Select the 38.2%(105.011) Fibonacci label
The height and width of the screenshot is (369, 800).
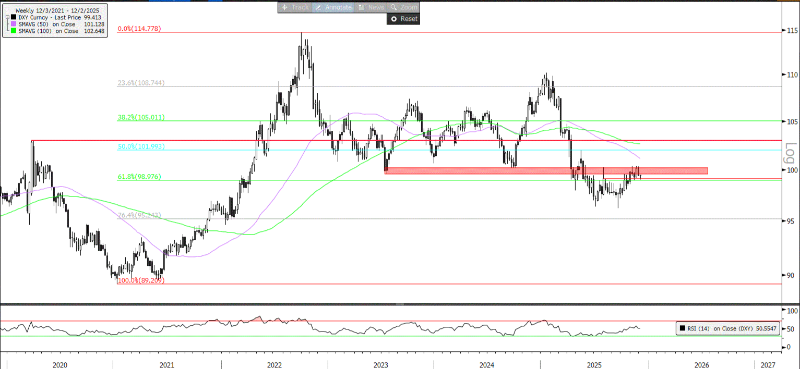[141, 118]
